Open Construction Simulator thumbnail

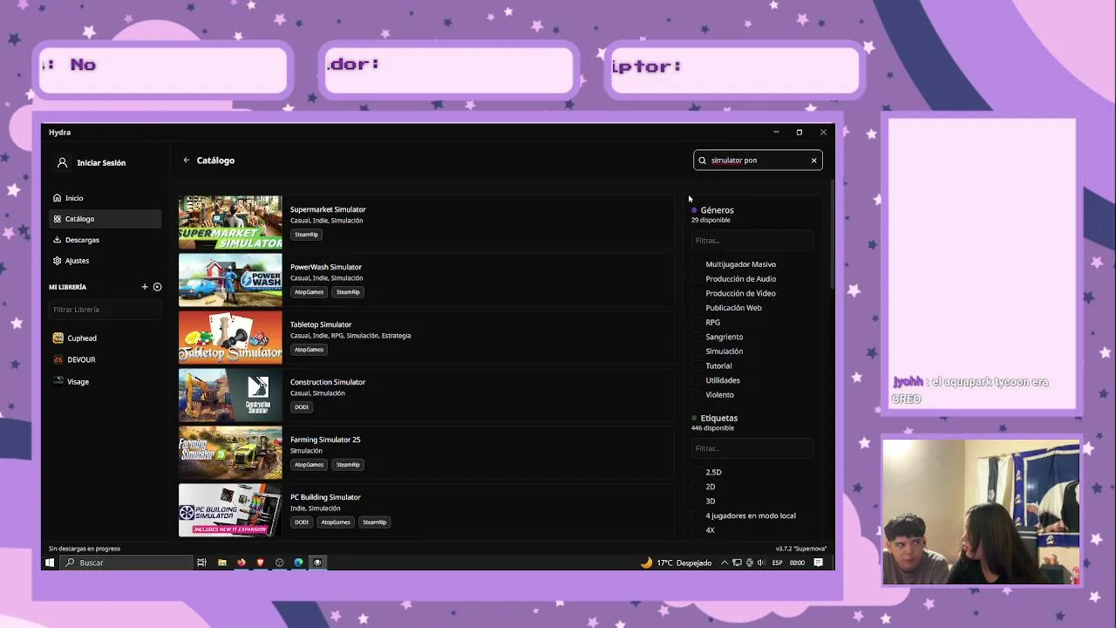230,395
